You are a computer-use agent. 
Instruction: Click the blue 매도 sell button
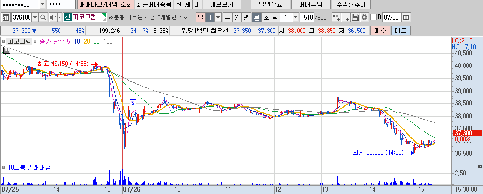point(401,31)
